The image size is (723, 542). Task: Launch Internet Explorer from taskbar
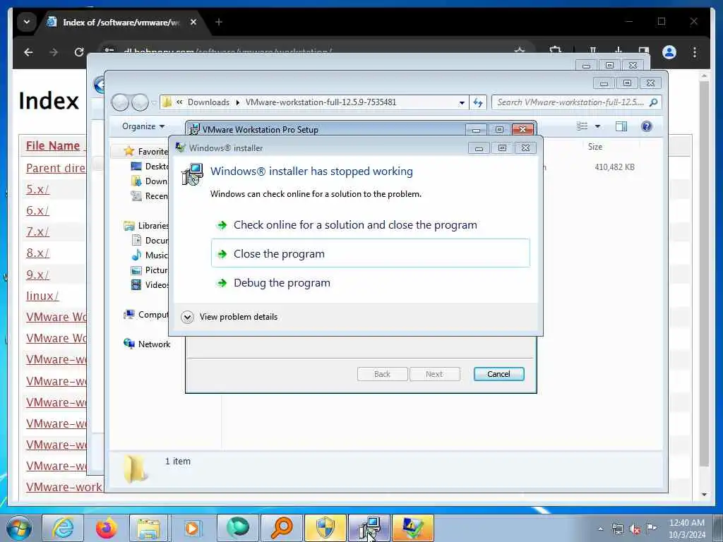point(63,528)
